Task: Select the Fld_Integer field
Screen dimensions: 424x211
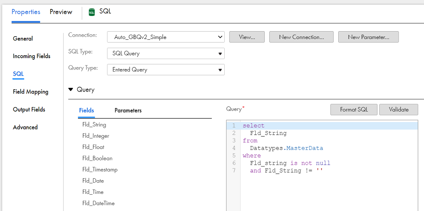Action: (x=96, y=136)
